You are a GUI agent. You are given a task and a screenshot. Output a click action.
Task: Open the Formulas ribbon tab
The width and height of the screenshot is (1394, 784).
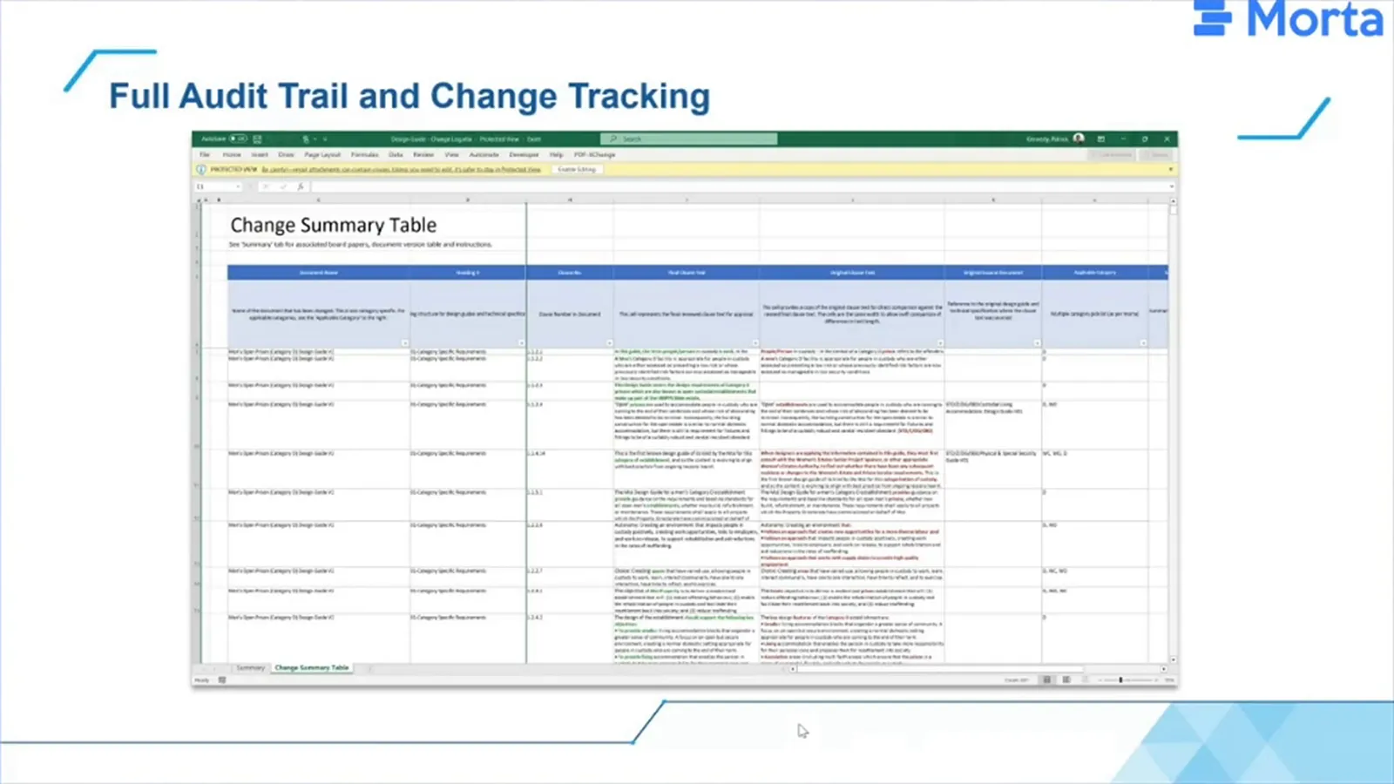click(364, 154)
